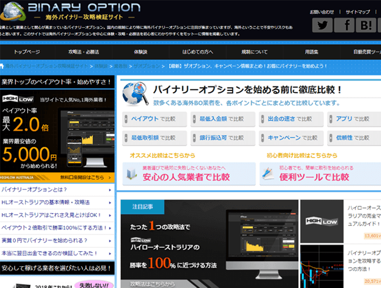Click the HighLow 2.0倍 payout sidebar banner

(x=57, y=131)
